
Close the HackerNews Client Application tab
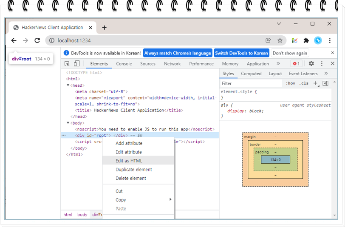click(90, 28)
